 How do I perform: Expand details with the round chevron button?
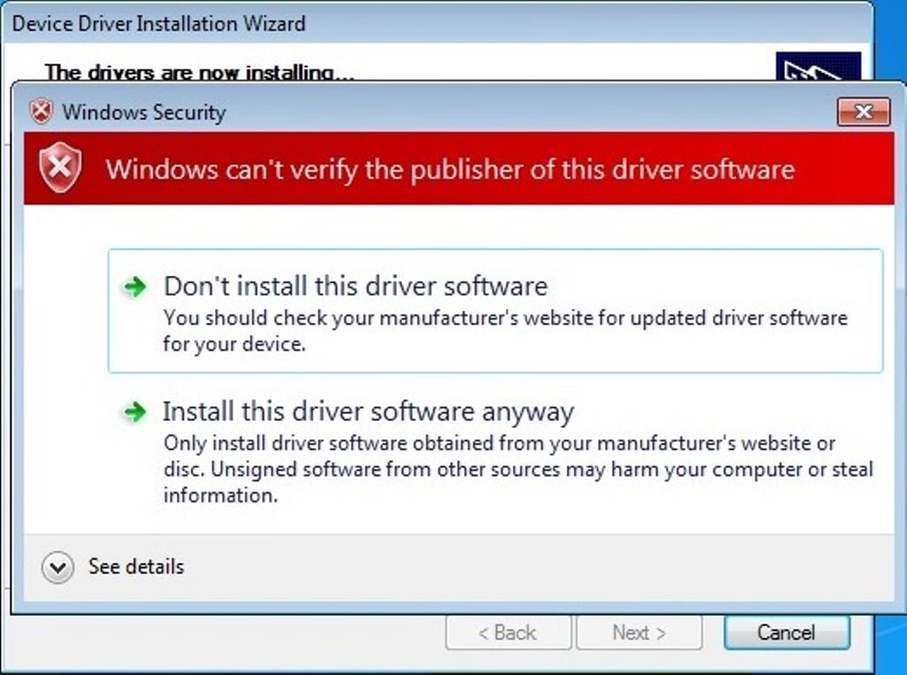coord(58,567)
